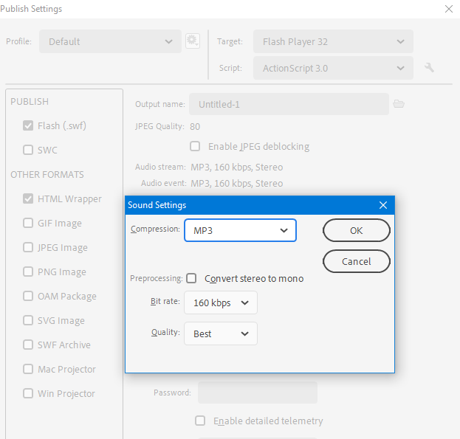
Task: Click the Output name field
Action: coord(289,104)
